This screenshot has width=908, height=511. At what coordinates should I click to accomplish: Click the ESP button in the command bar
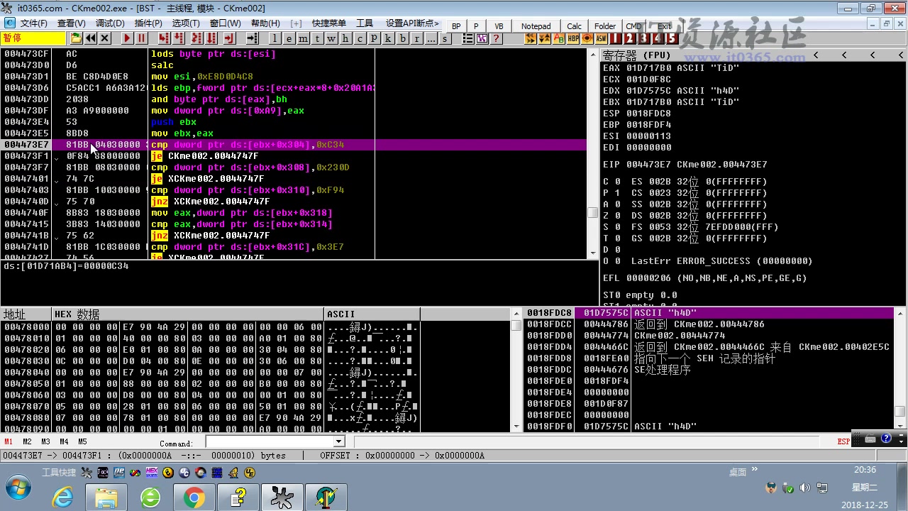click(843, 441)
